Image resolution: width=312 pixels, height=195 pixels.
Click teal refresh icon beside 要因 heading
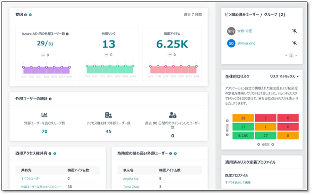(x=30, y=15)
